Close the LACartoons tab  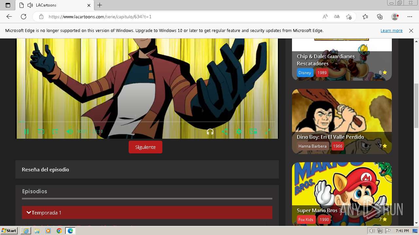coord(89,5)
